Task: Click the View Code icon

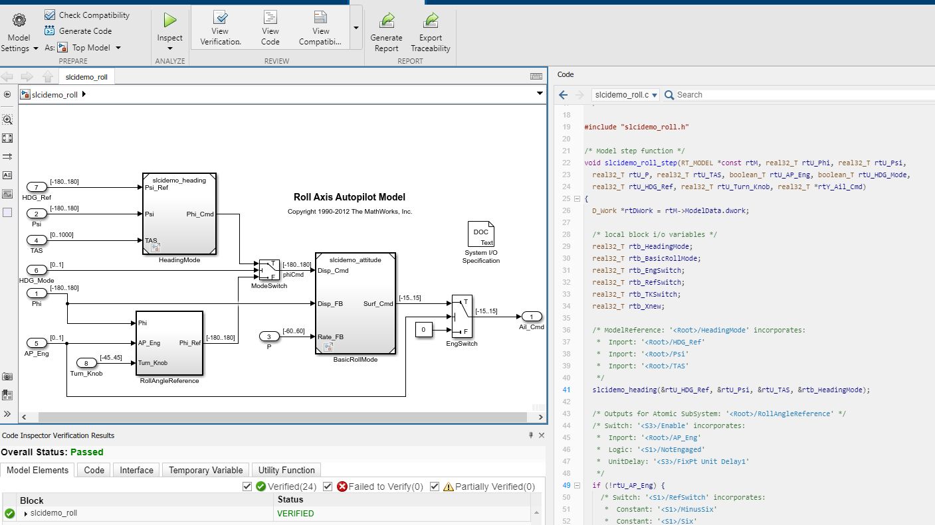Action: point(270,18)
